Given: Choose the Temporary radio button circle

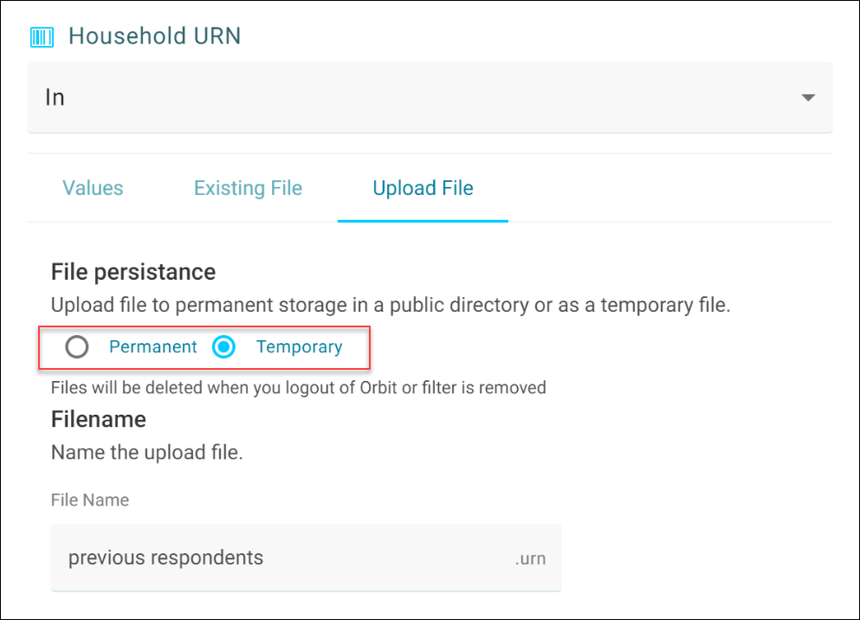Looking at the screenshot, I should click(x=223, y=346).
